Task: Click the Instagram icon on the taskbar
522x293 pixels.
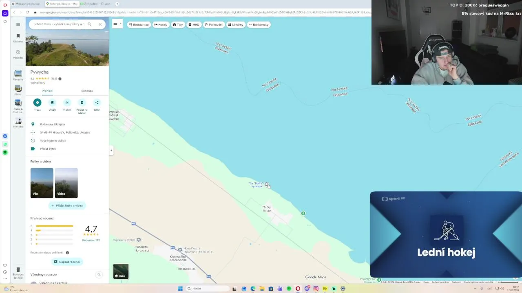Action: click(316, 289)
